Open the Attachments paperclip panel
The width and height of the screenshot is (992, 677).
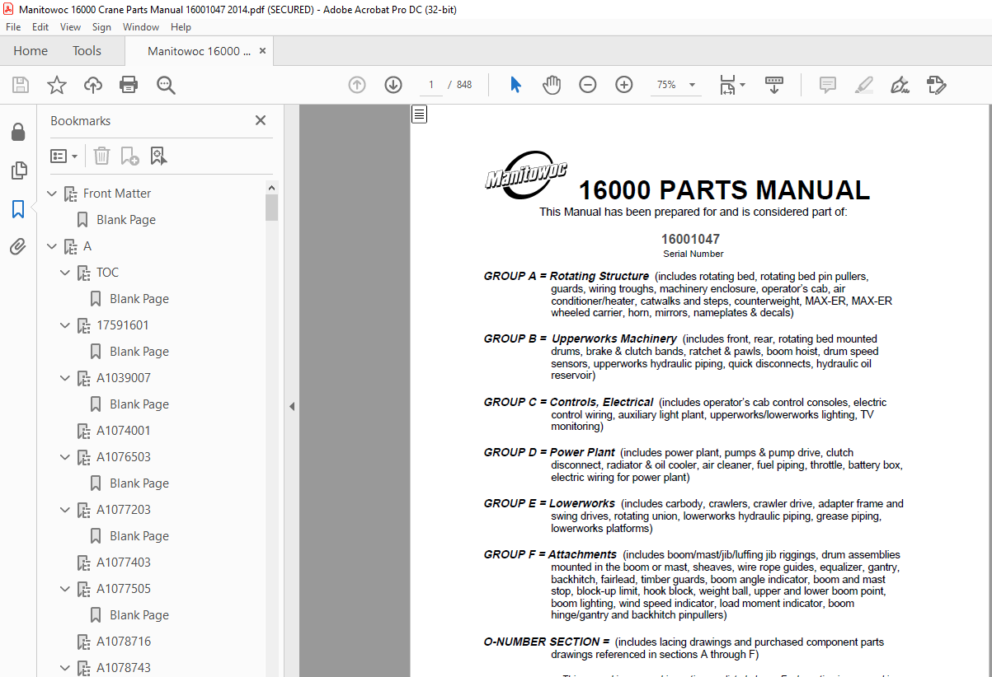click(18, 247)
